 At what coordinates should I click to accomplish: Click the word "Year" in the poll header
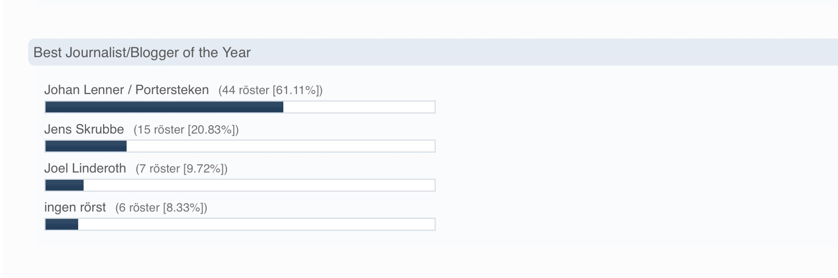coord(236,52)
